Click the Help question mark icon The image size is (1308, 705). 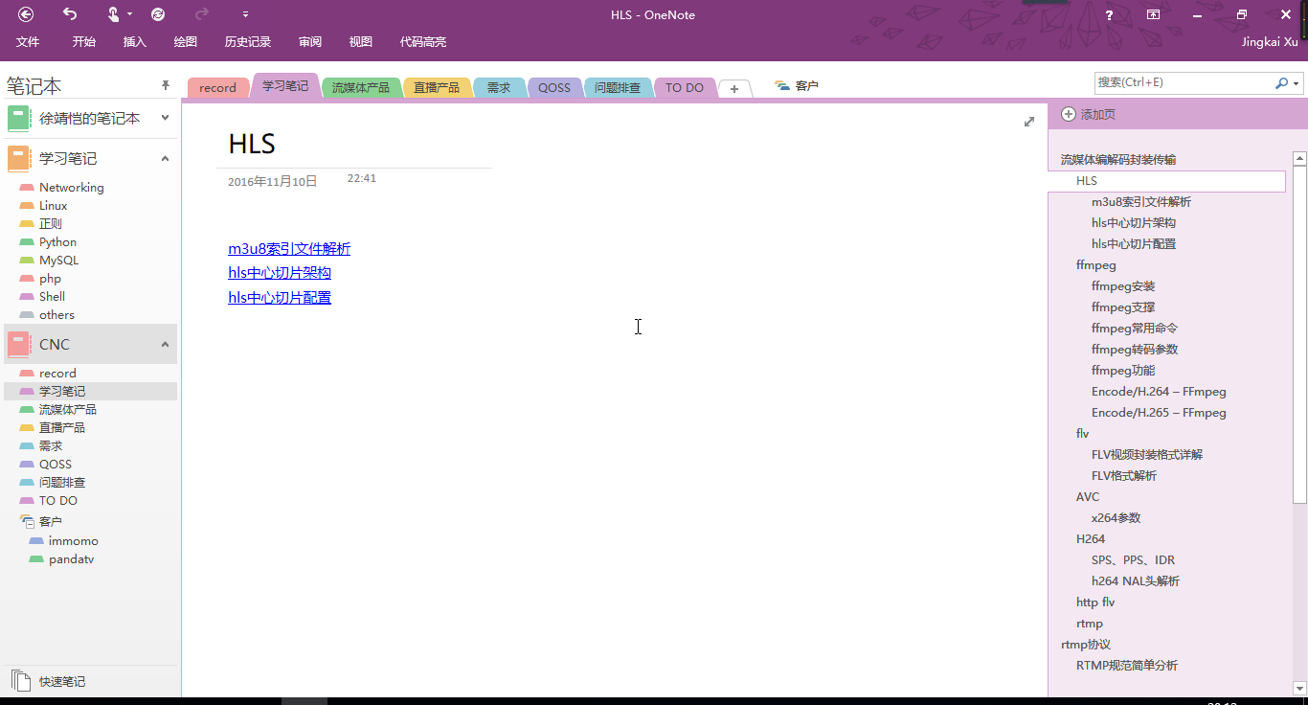point(1109,14)
